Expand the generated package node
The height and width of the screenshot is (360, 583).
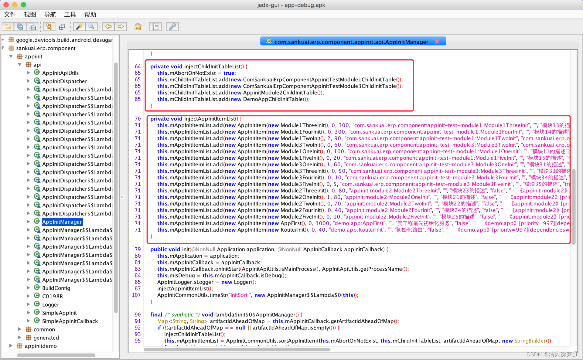tap(19, 337)
